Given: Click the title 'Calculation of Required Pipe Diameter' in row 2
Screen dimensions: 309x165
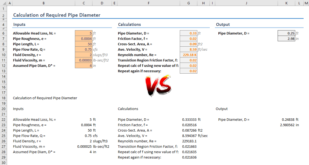Looking at the screenshot, I should coord(57,15).
